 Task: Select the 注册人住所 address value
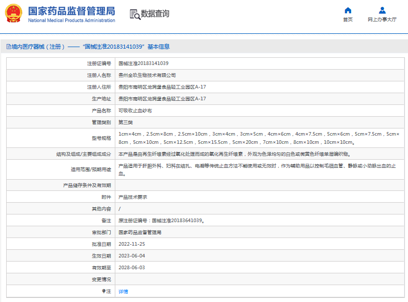pos(162,87)
